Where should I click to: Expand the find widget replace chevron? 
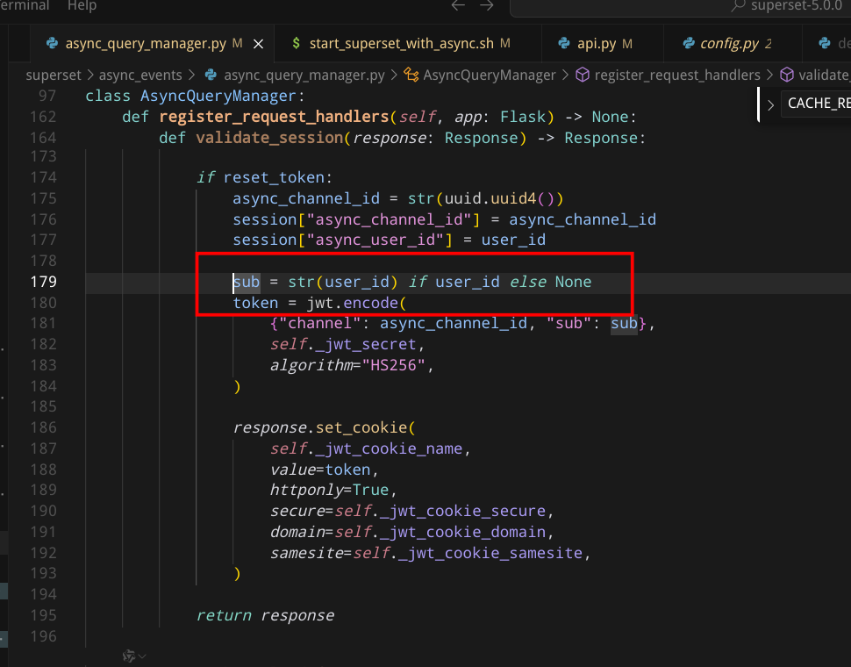click(x=770, y=104)
